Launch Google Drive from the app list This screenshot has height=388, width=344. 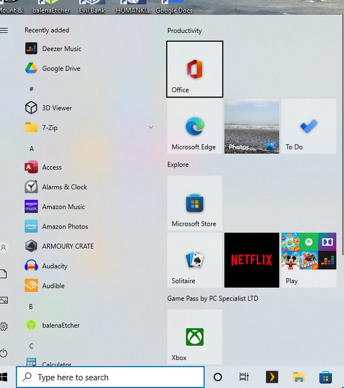coord(89,68)
